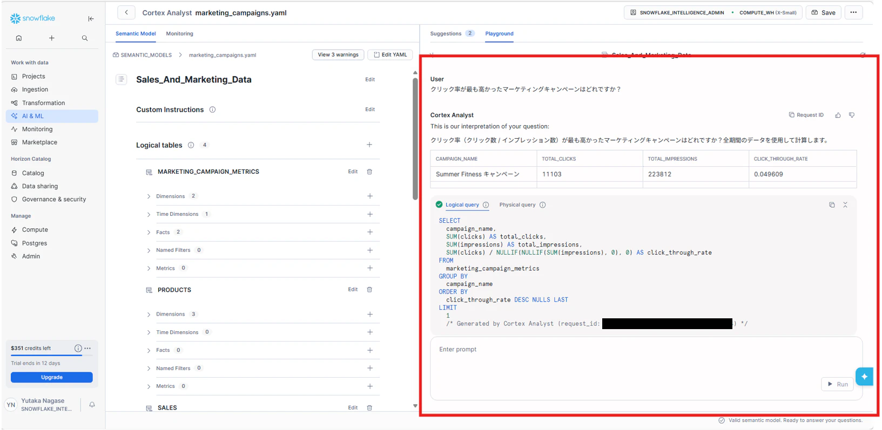Delete the MARKETING_CAMPAIGN_METRICS table
Viewport: 882px width, 430px height.
[370, 172]
